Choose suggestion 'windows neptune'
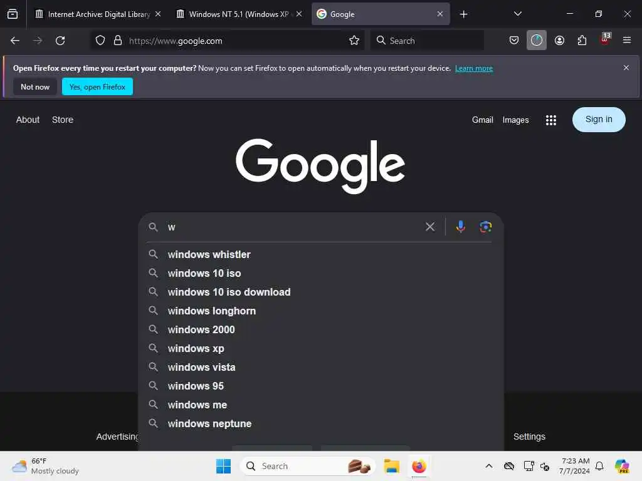This screenshot has height=481, width=642. pos(320,424)
